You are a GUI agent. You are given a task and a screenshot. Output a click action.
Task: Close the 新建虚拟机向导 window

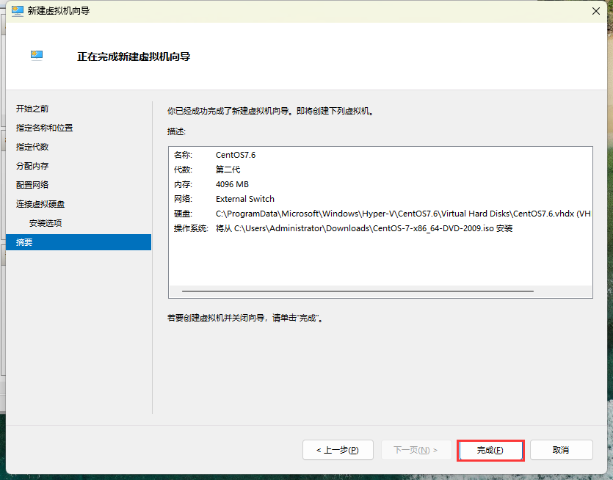[x=595, y=11]
